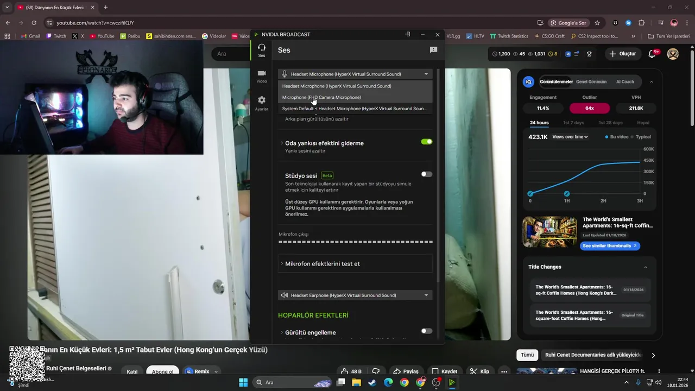Expand speaker Gürültü engelleme section
The height and width of the screenshot is (391, 695).
point(282,332)
